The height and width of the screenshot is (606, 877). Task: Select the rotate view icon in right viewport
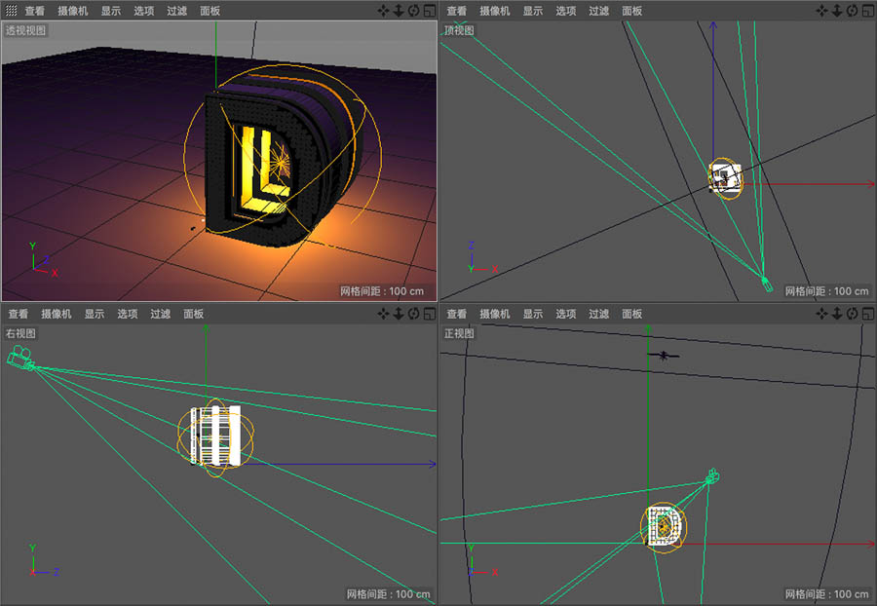click(x=413, y=314)
